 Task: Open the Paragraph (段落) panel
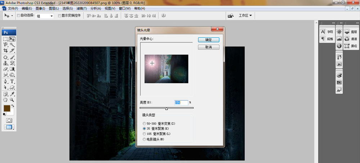point(327,39)
